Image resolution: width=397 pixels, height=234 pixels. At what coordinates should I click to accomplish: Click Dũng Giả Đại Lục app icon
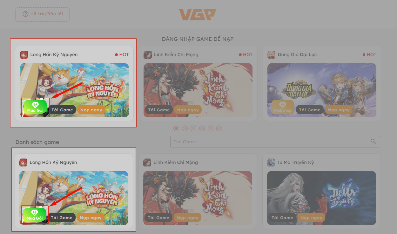[x=271, y=55]
